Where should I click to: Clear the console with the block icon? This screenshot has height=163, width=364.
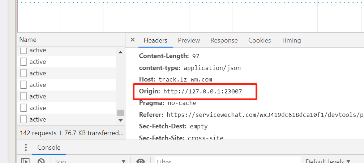click(41, 161)
